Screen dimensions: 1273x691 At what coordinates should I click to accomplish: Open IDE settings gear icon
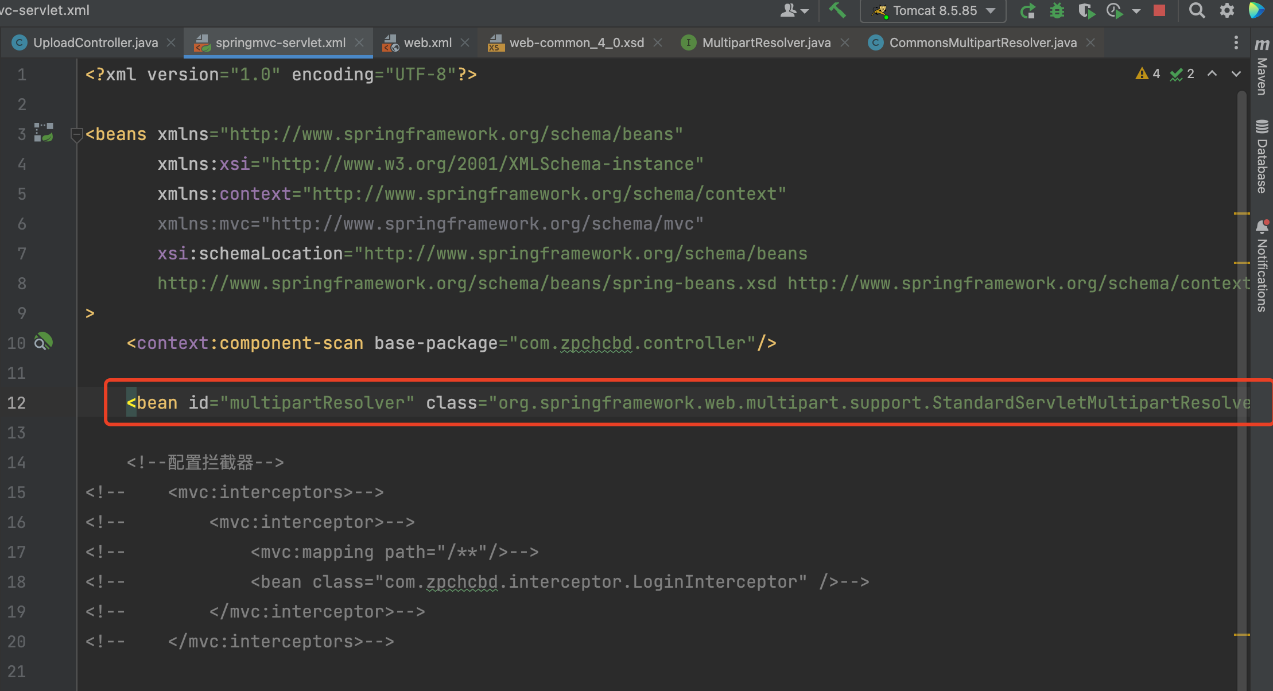point(1227,10)
